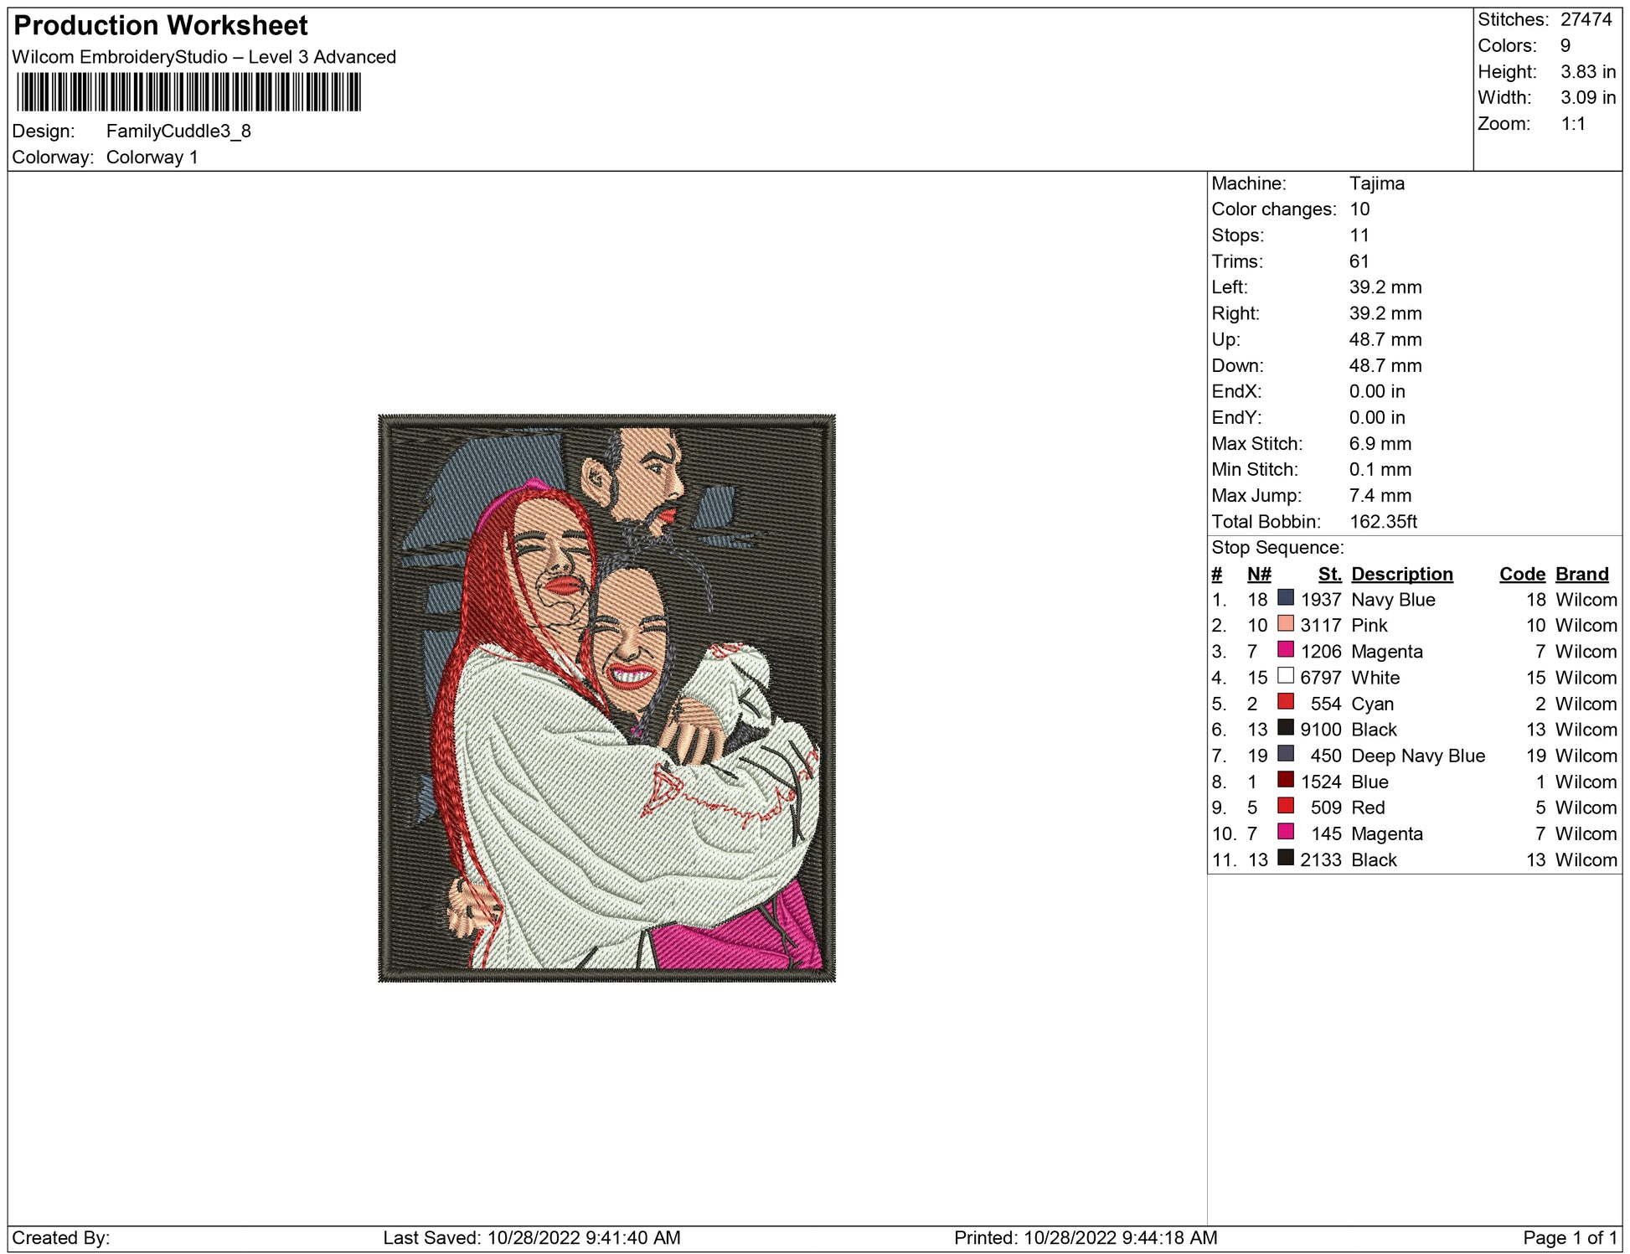Click the Machine value Tajima
The height and width of the screenshot is (1254, 1630).
point(1376,183)
